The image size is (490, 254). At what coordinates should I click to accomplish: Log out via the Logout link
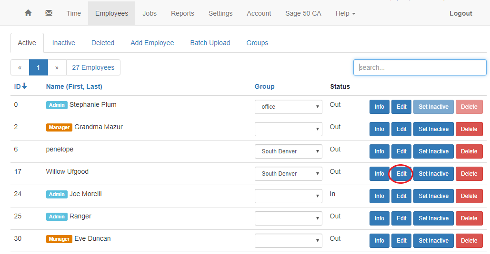460,13
